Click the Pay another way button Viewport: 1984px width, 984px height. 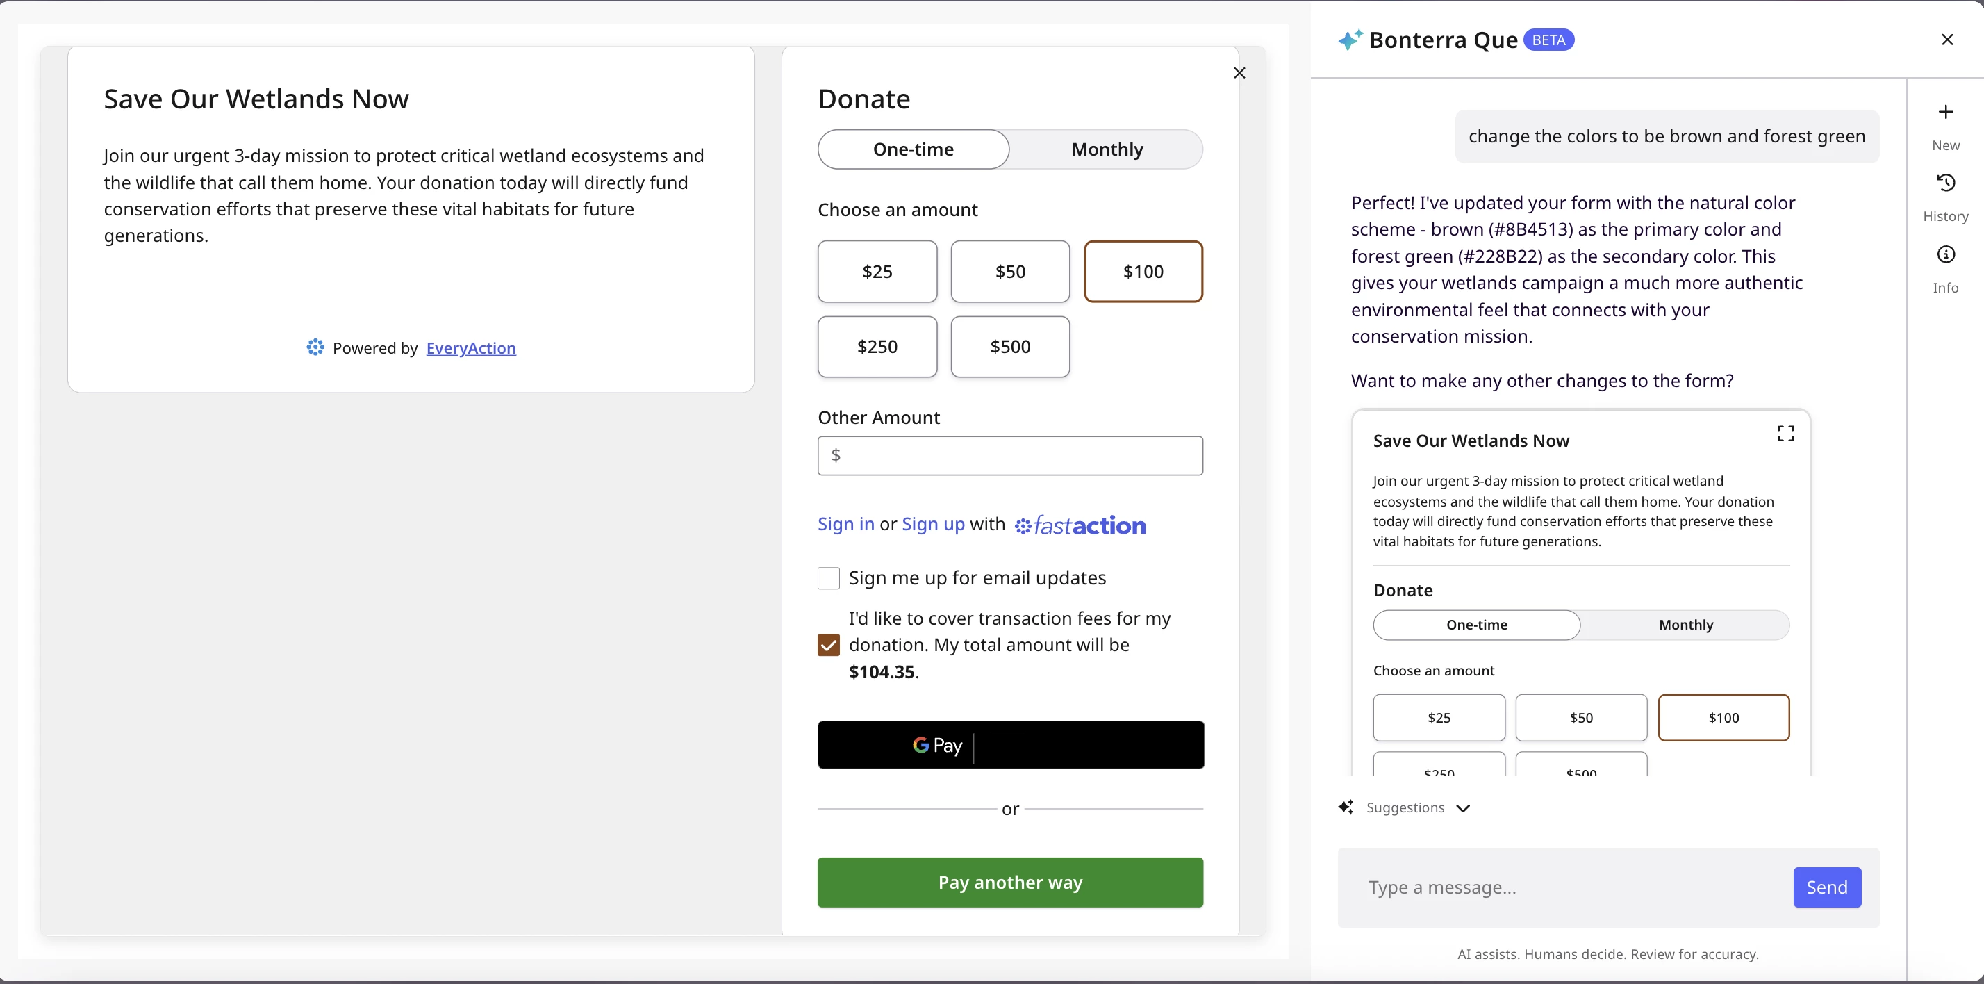pyautogui.click(x=1010, y=883)
